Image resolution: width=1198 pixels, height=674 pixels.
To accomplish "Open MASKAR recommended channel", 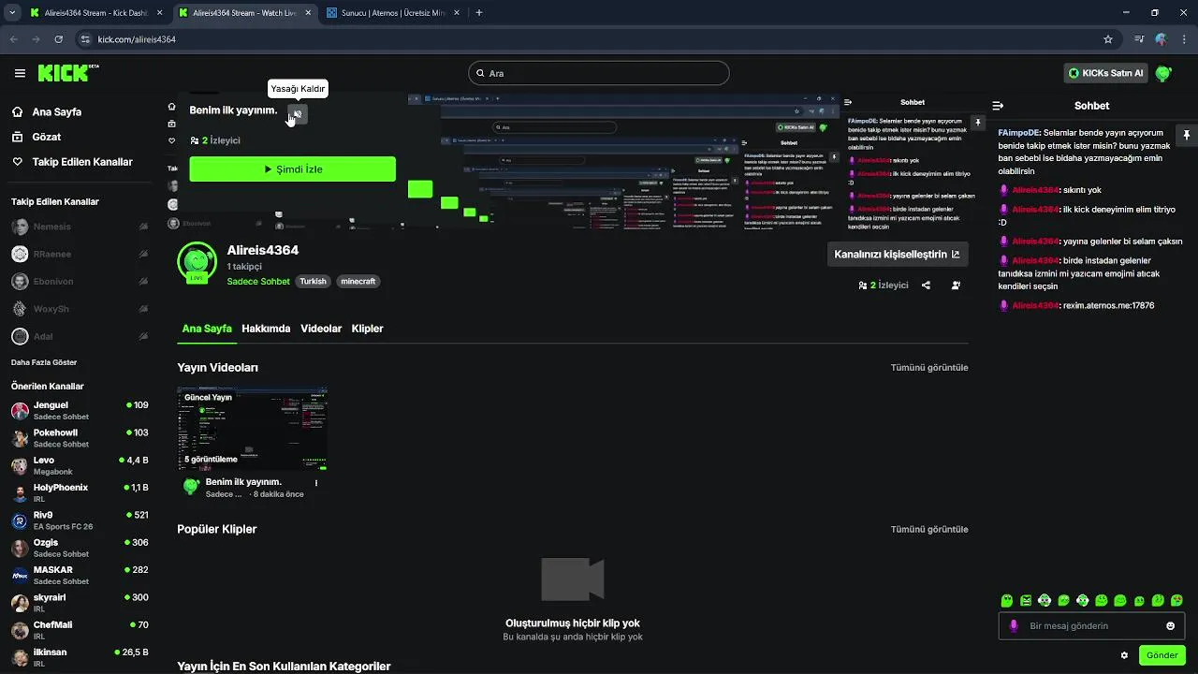I will 80,575.
